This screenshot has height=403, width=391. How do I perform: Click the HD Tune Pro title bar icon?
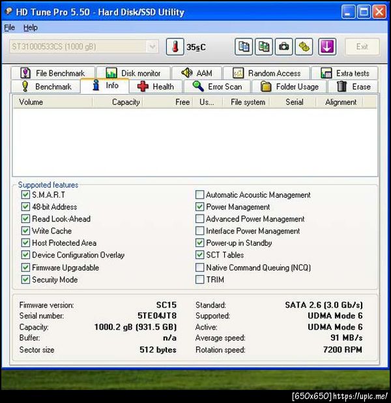[8, 11]
